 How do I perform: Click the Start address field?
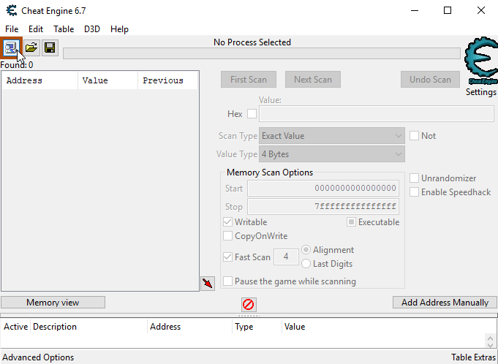323,188
